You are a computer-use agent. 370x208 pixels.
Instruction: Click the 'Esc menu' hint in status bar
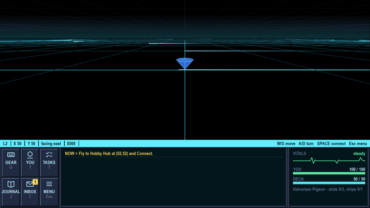pyautogui.click(x=358, y=144)
